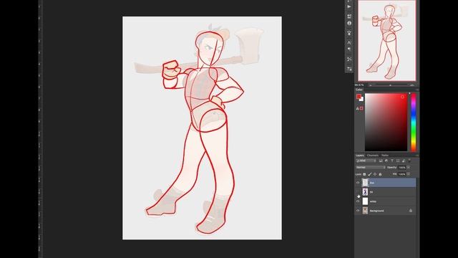Open the Info panel circled-i icon

(349, 23)
